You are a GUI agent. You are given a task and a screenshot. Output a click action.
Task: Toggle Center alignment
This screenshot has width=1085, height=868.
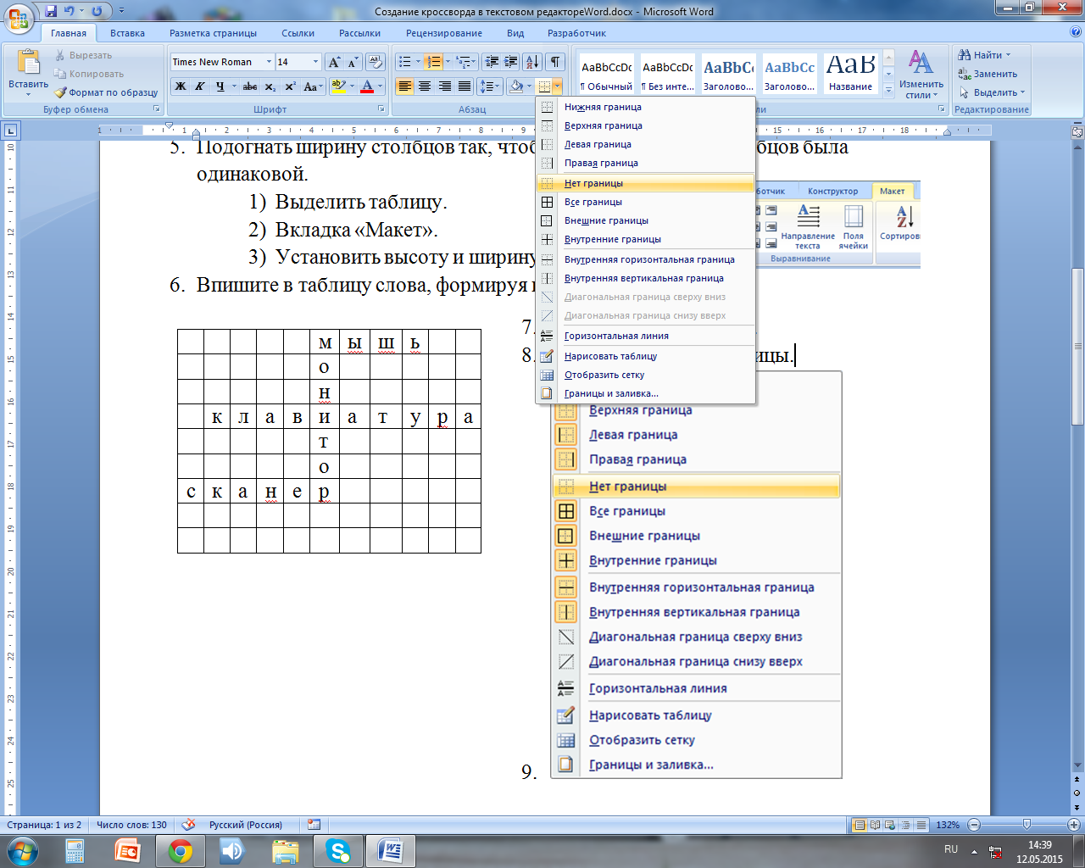point(425,86)
